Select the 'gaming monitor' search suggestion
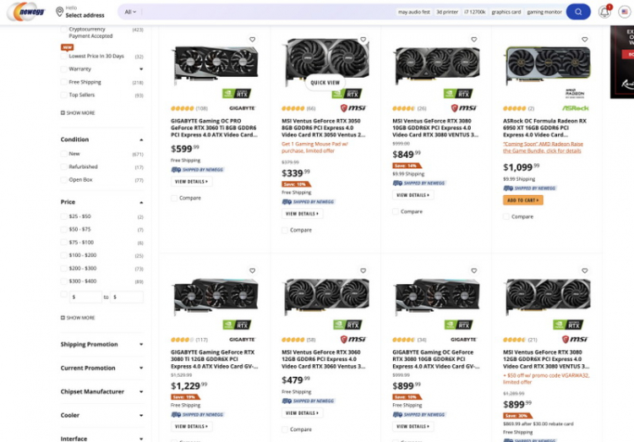This screenshot has height=442, width=634. 544,13
